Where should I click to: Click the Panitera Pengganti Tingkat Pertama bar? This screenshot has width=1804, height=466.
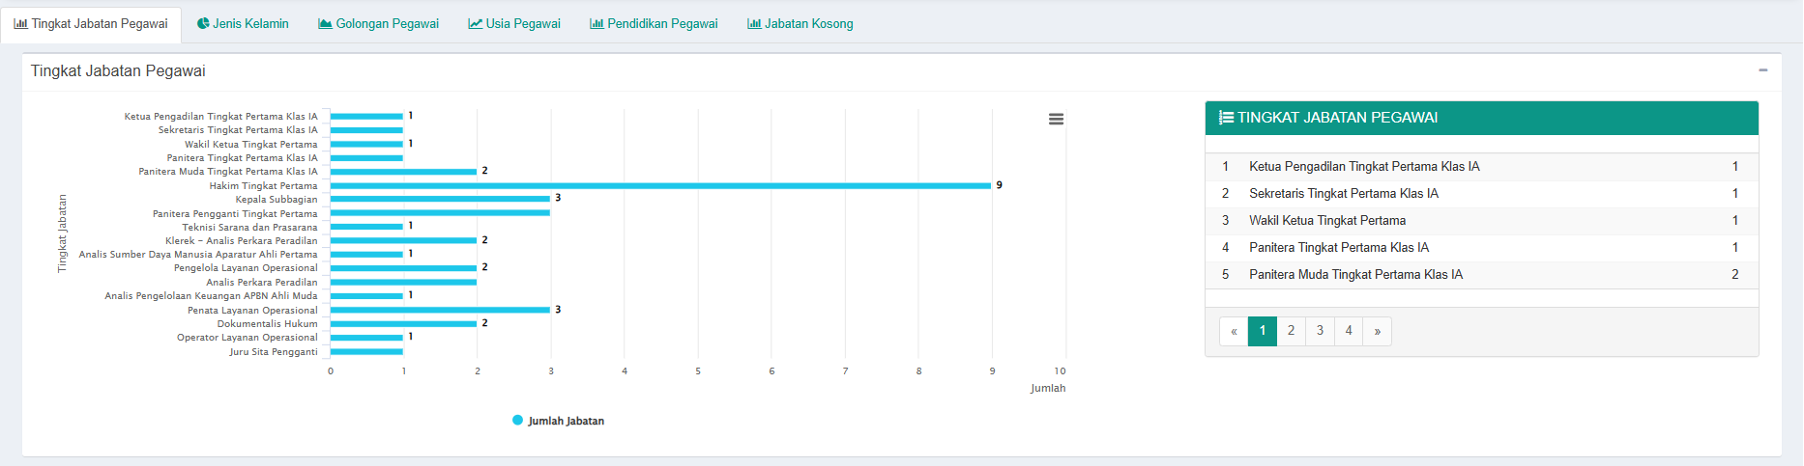click(440, 213)
